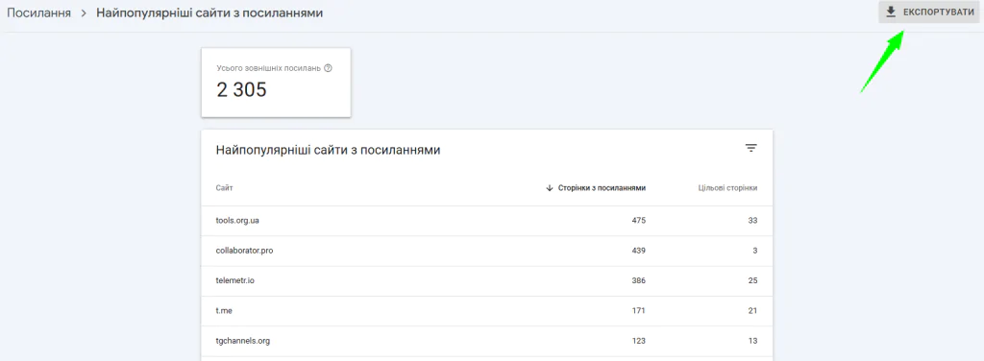Sort by Сторінки з посиланнями column
The image size is (984, 361).
point(595,188)
